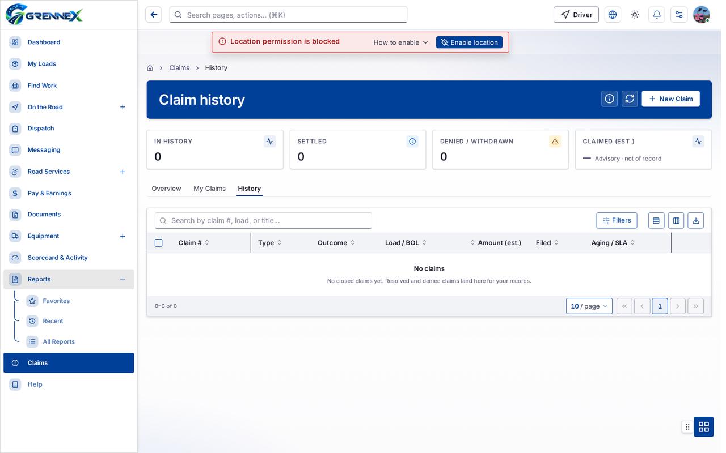The height and width of the screenshot is (453, 726).
Task: Expand the Road Services submenu
Action: click(123, 172)
